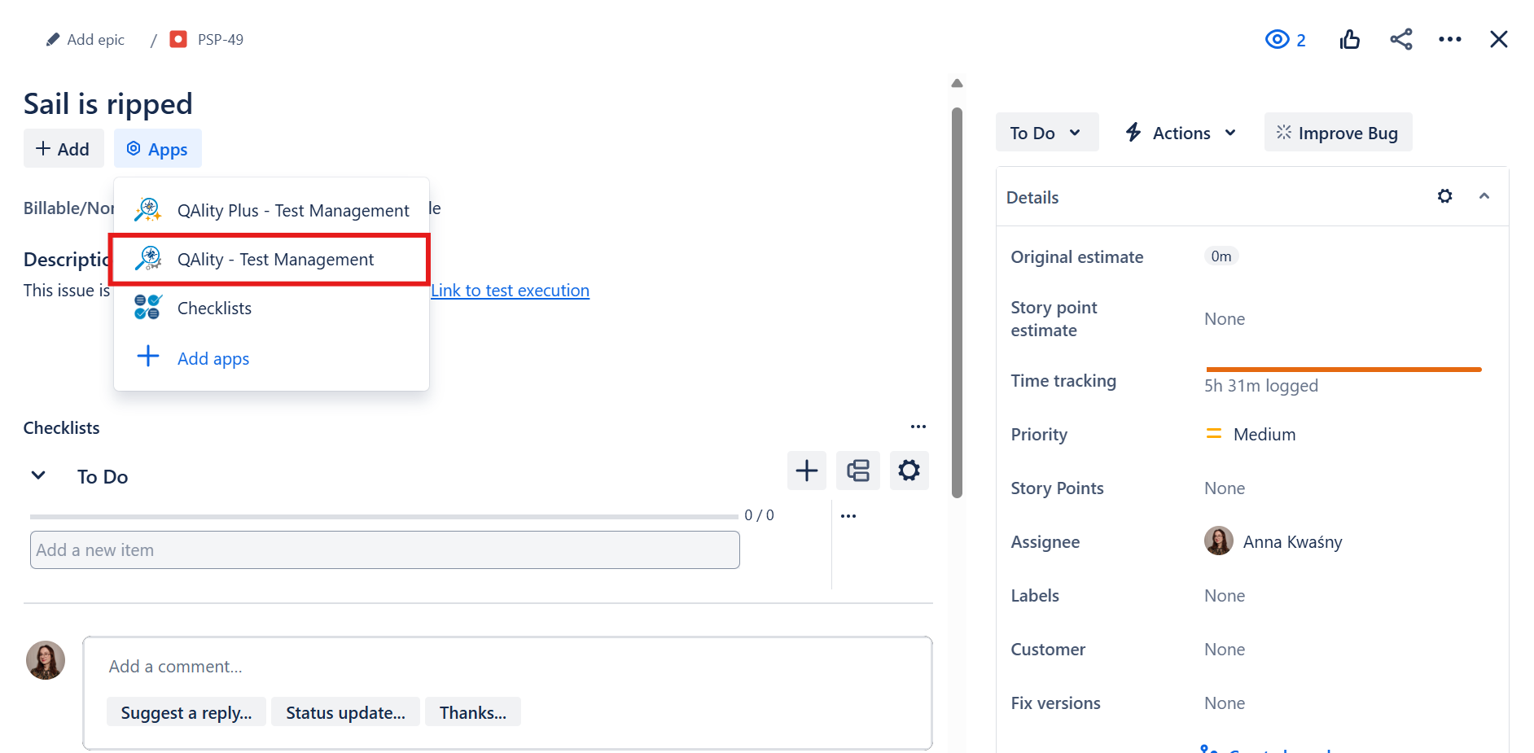Click the checklist templates icon
This screenshot has width=1534, height=753.
[x=857, y=471]
